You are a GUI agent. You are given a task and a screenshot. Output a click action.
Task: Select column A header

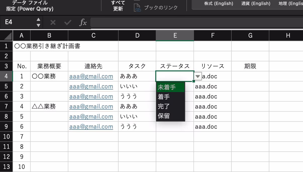(x=22, y=35)
